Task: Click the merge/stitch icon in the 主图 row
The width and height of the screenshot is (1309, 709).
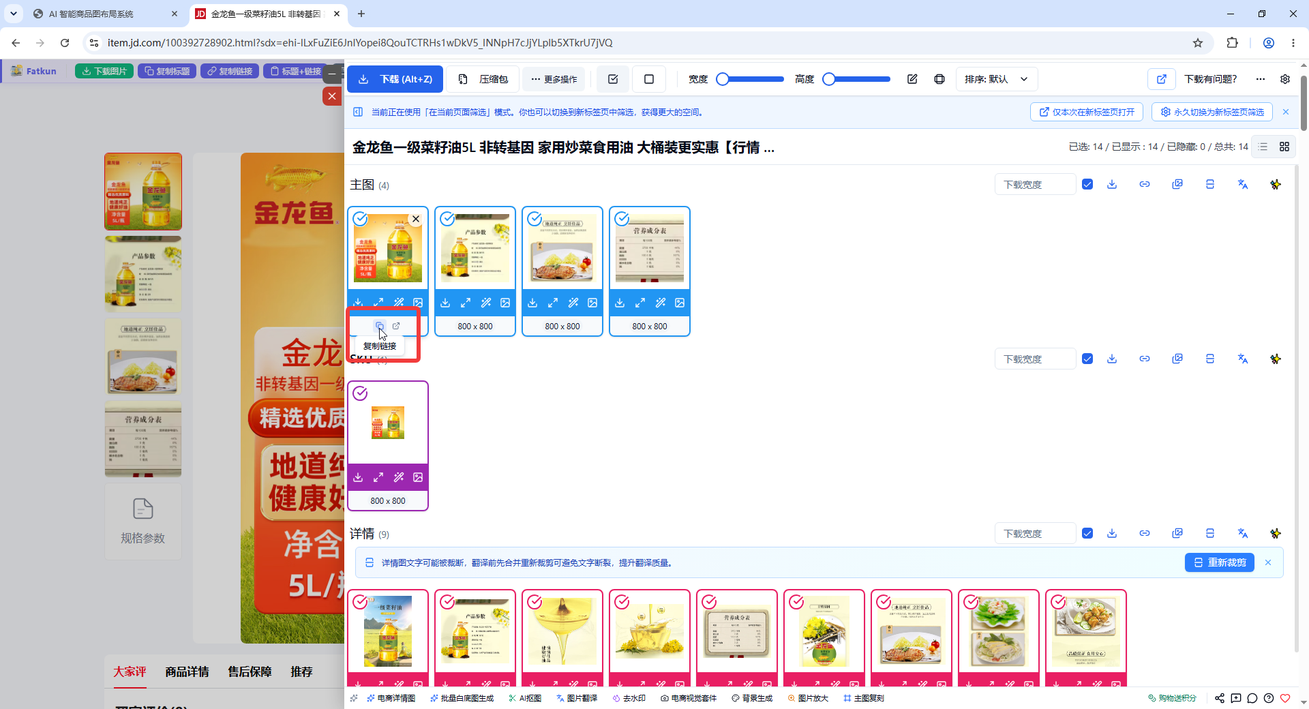Action: (1210, 184)
